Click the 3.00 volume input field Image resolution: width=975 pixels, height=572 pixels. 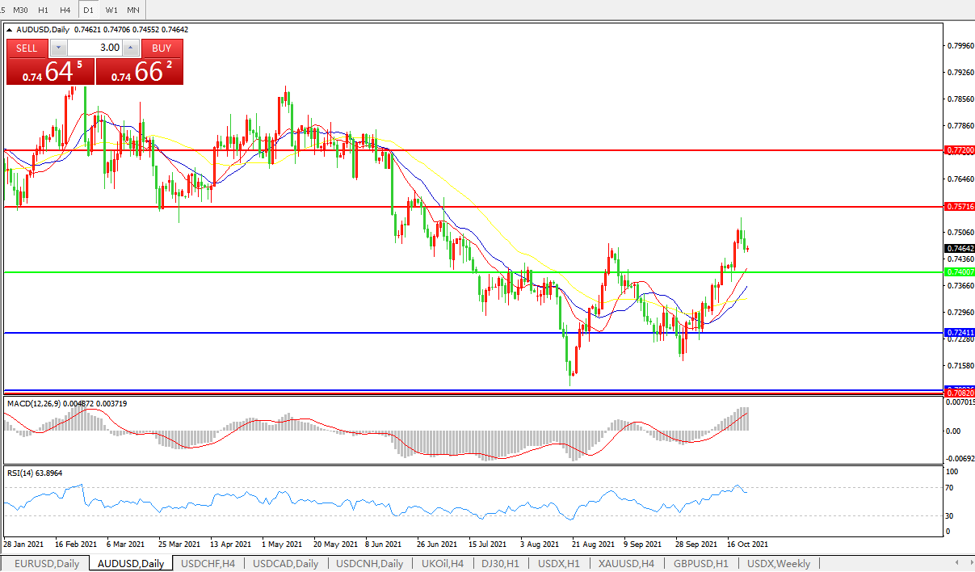95,48
